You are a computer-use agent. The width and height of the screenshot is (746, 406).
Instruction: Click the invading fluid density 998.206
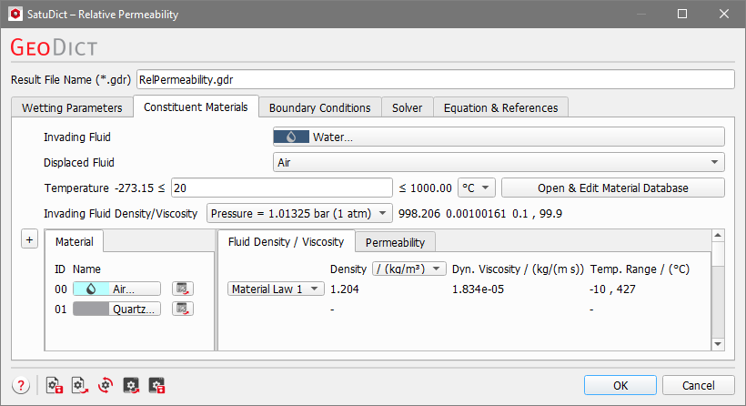(x=419, y=213)
